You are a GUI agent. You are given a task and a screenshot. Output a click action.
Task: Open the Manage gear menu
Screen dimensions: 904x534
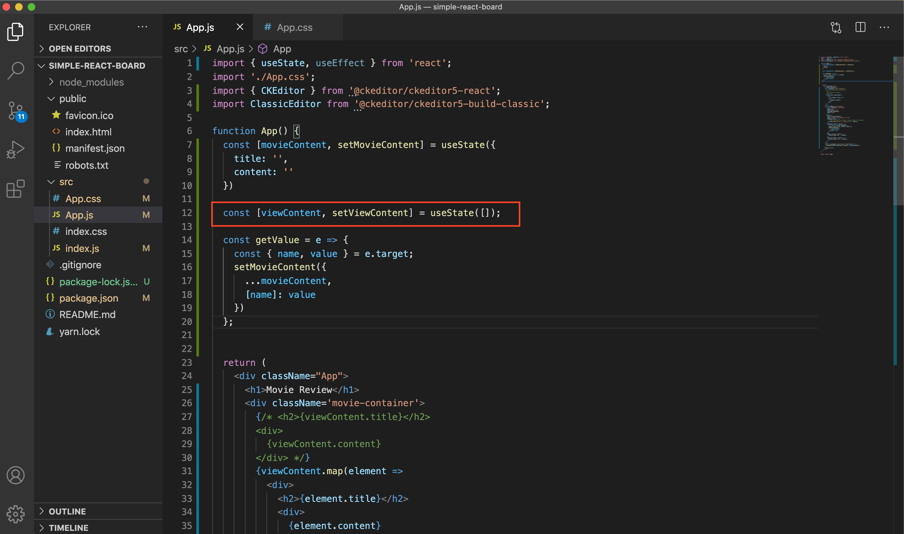pos(16,514)
